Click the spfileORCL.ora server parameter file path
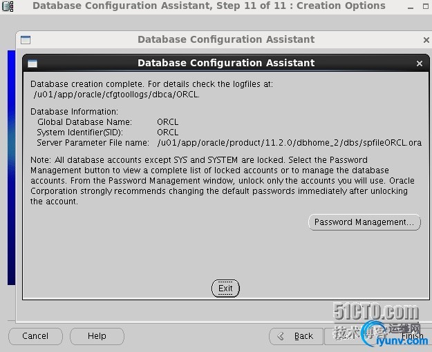Screen dimensions: 432x352 pos(290,143)
